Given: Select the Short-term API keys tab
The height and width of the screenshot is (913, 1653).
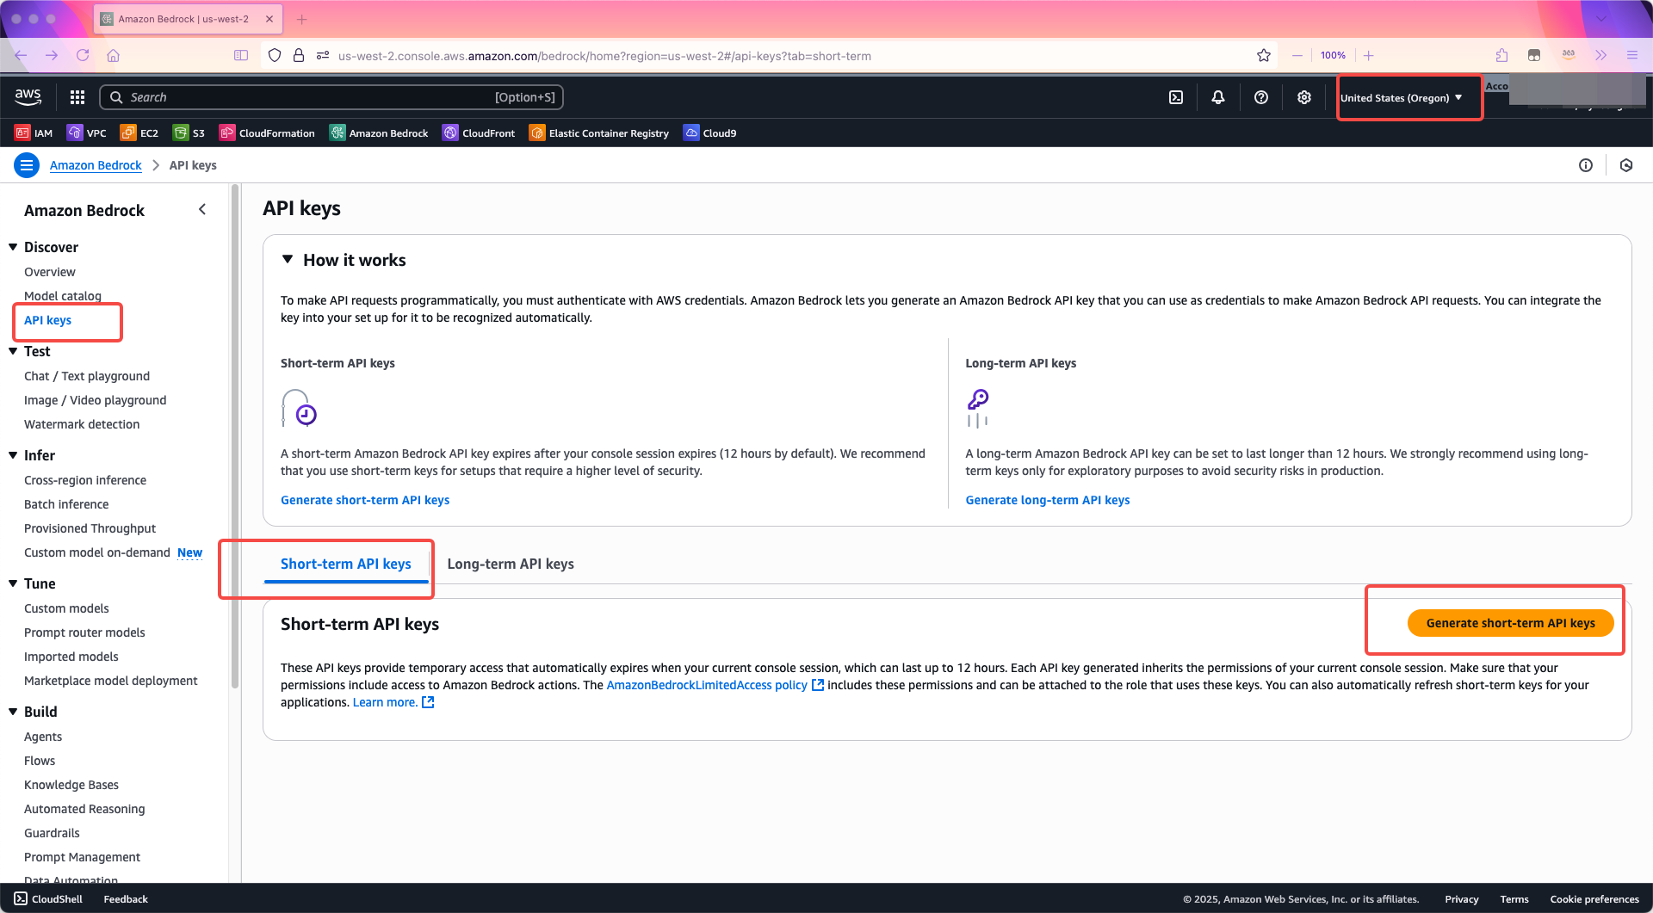Looking at the screenshot, I should pos(346,564).
